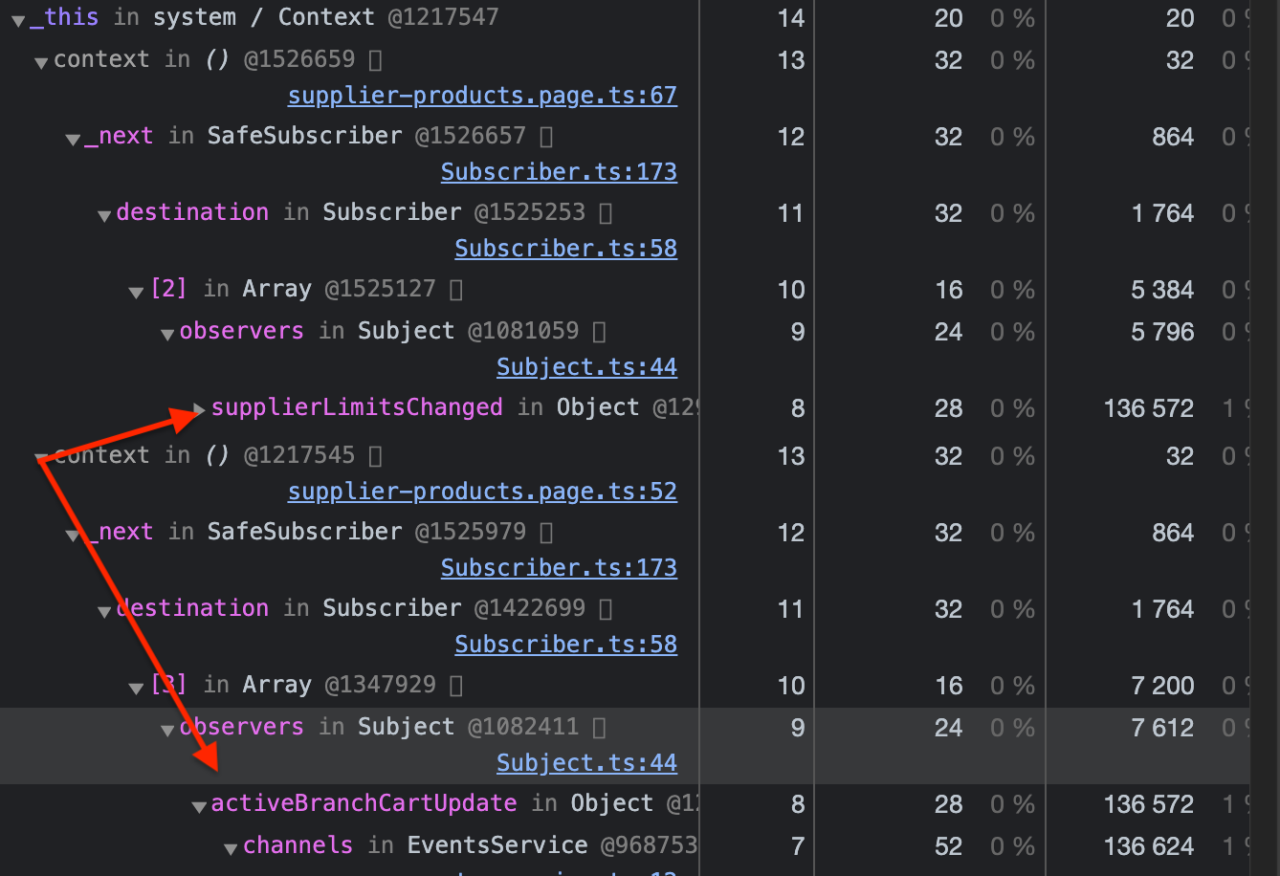Image resolution: width=1280 pixels, height=876 pixels.
Task: Click the @968753 object id
Action: 650,845
